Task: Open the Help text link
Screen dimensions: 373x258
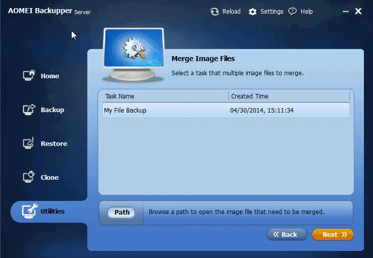Action: [x=306, y=12]
